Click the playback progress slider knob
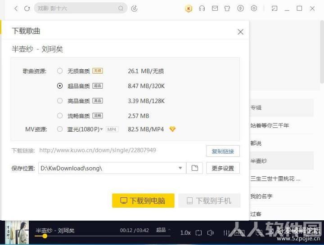This screenshot has height=245, width=324. (x=45, y=236)
